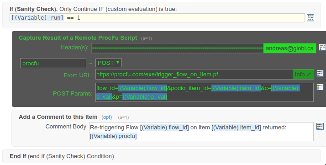
Task: Click the (a=1) label on Capture Result
Action: tap(147, 38)
